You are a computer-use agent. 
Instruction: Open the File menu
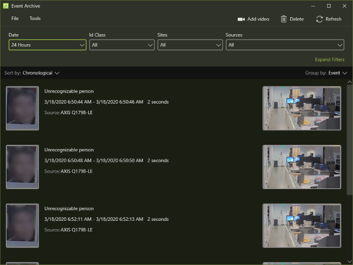click(x=15, y=18)
